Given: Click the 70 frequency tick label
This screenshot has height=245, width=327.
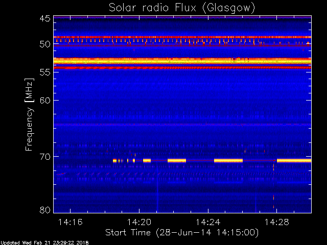Looking at the screenshot, I should (x=45, y=157).
